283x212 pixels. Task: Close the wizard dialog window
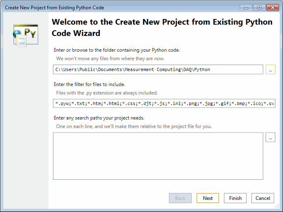272,8
